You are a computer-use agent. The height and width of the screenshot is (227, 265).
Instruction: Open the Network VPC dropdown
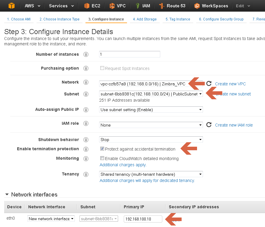[x=151, y=84]
